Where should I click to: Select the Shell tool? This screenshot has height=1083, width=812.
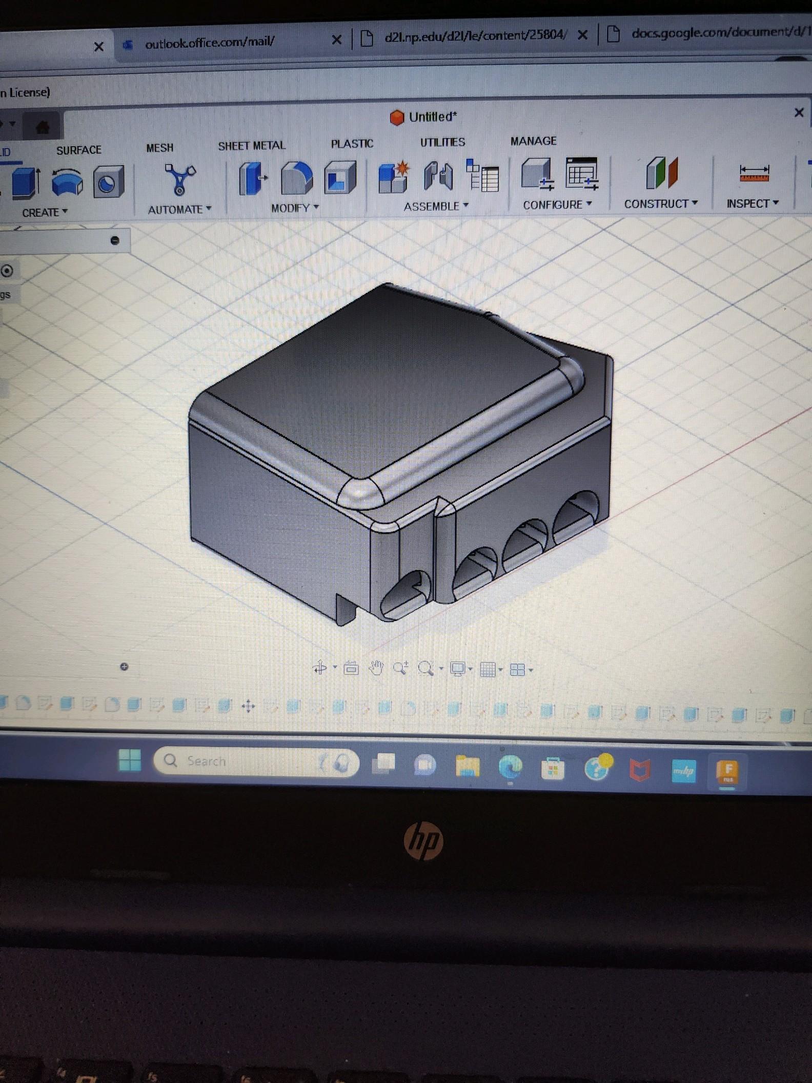[340, 177]
